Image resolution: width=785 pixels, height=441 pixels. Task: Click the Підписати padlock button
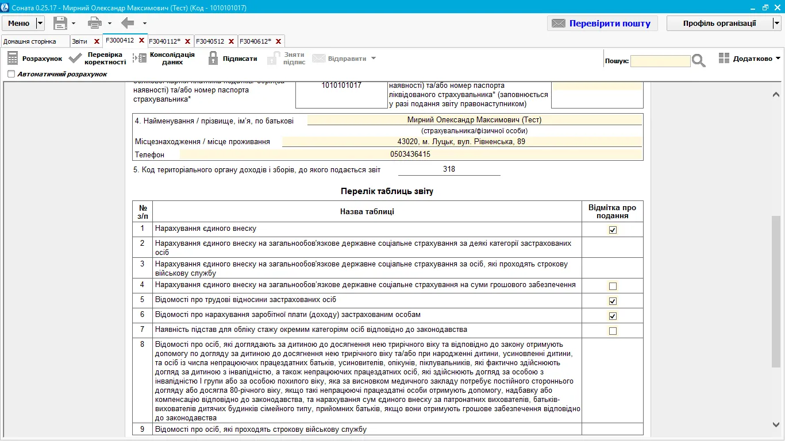[x=232, y=59]
